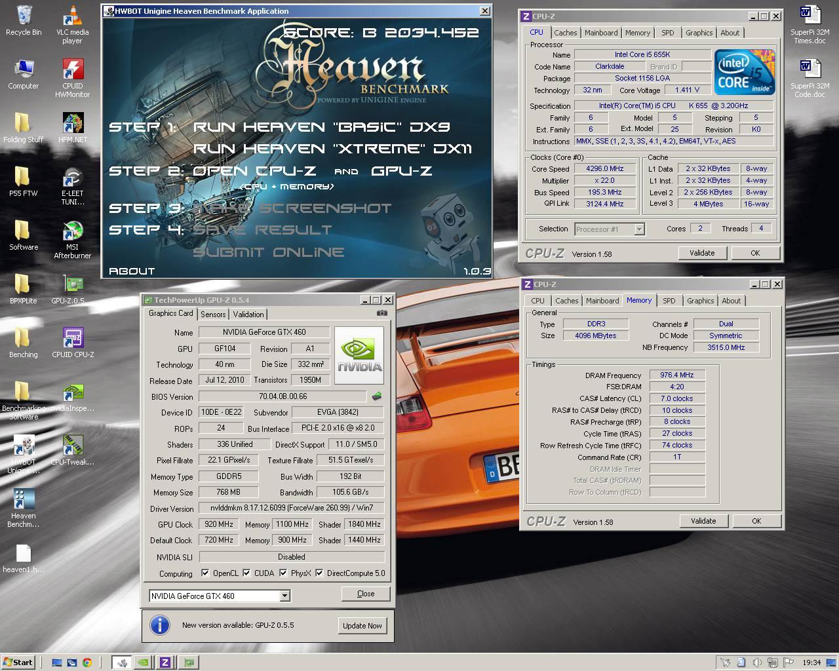Open the Software folder on the desktop
The height and width of the screenshot is (671, 839).
(x=24, y=235)
